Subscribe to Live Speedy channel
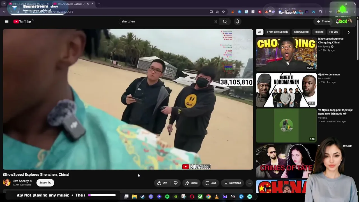The width and height of the screenshot is (359, 202). click(45, 183)
